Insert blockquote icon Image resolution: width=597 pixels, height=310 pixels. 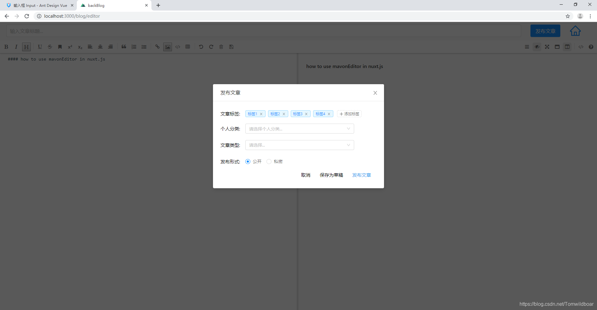[x=124, y=47]
